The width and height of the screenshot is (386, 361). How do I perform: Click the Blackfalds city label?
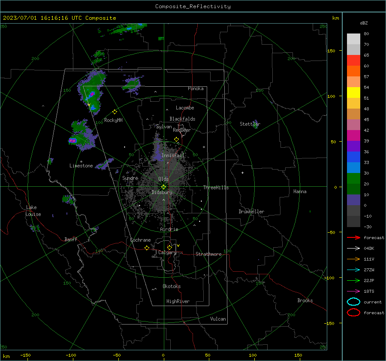pyautogui.click(x=182, y=119)
